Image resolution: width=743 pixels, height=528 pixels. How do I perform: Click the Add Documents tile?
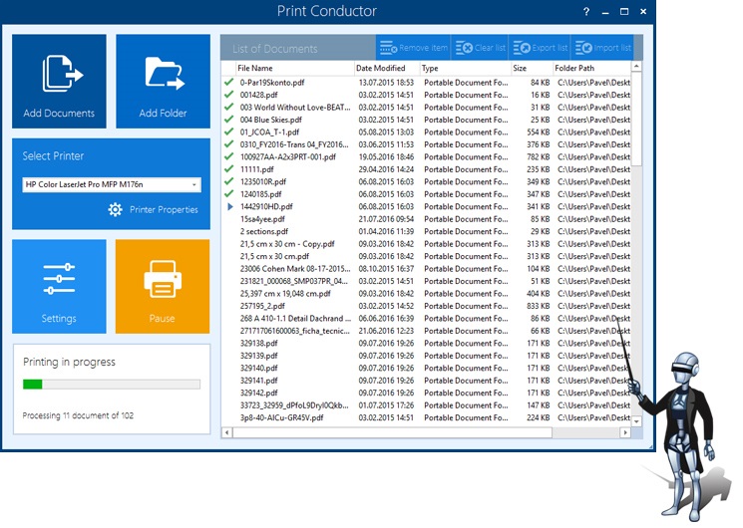pos(59,81)
